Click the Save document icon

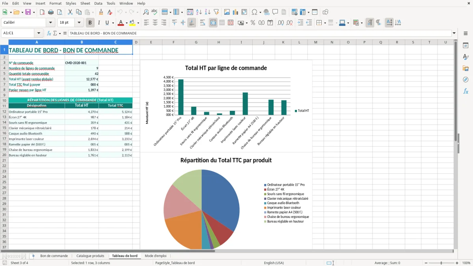tap(28, 12)
